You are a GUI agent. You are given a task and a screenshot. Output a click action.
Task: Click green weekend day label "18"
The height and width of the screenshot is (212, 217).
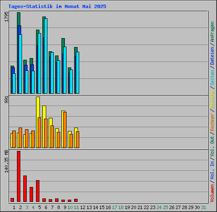(x=121, y=207)
